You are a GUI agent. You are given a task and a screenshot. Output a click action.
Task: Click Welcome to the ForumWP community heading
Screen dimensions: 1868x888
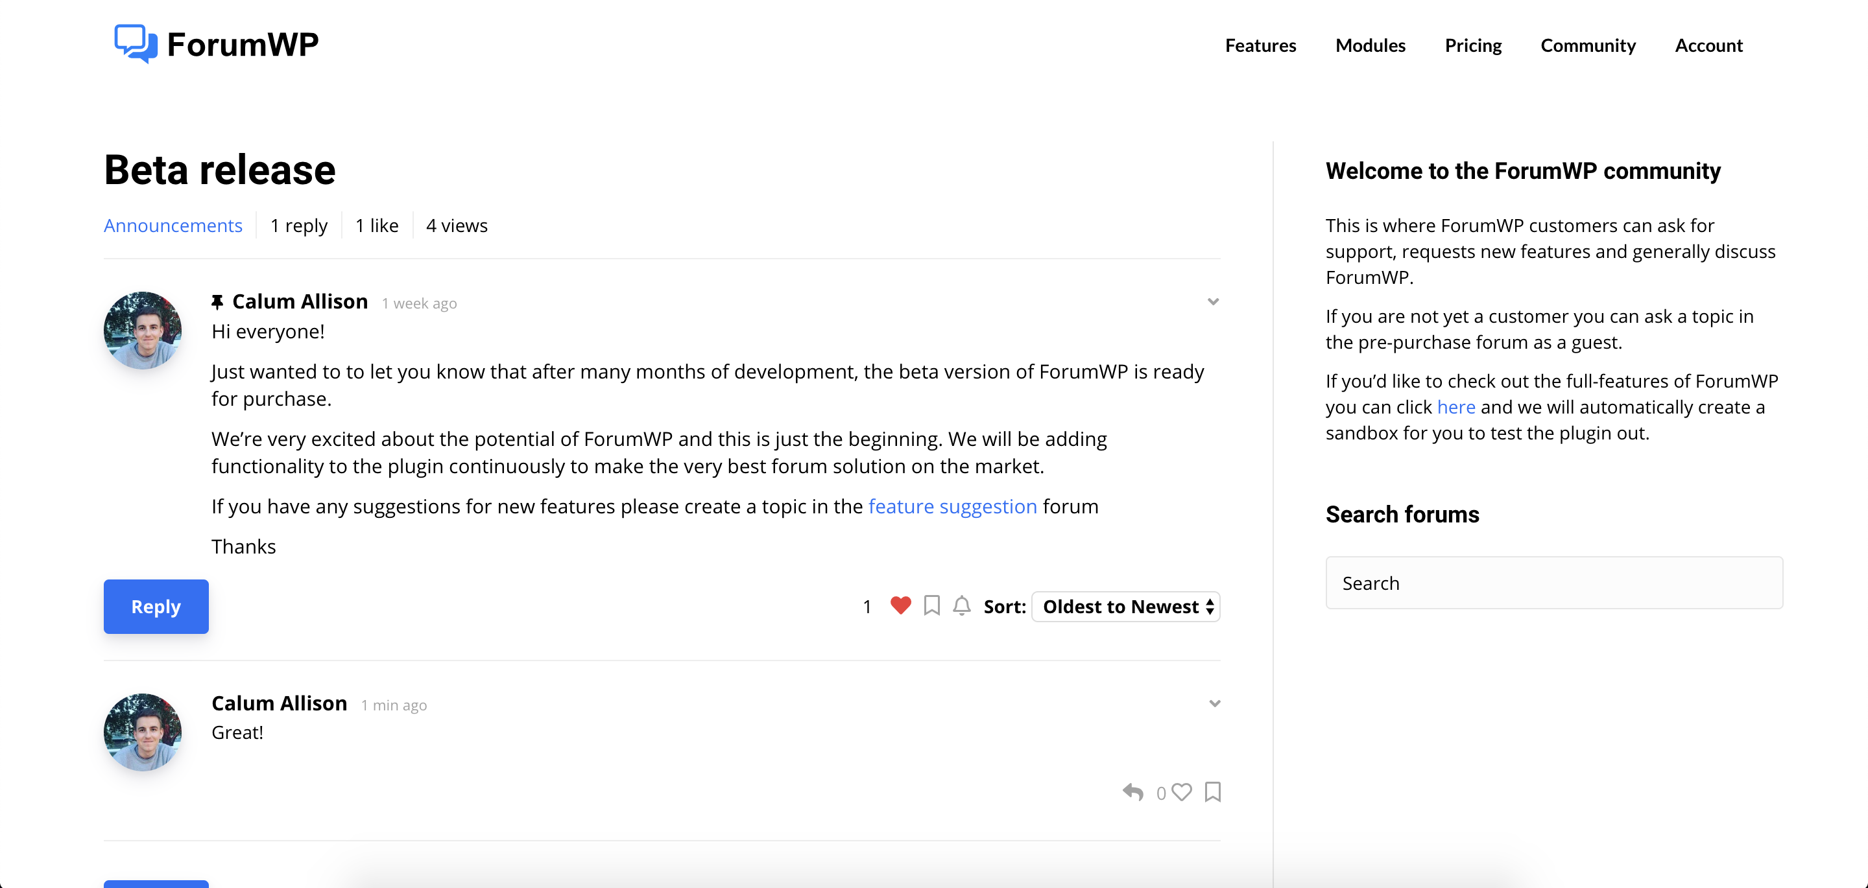coord(1523,171)
